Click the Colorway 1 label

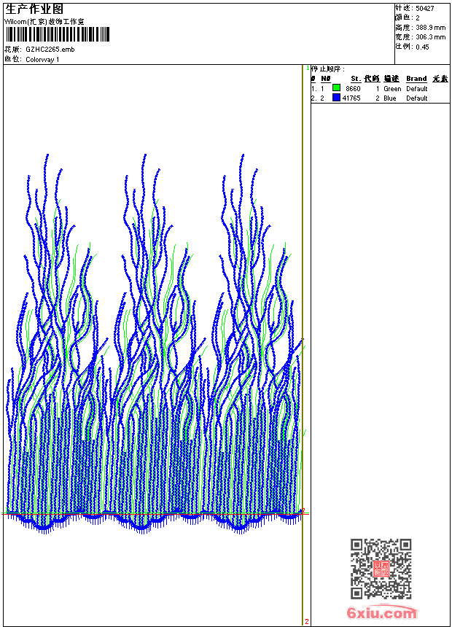pos(42,60)
